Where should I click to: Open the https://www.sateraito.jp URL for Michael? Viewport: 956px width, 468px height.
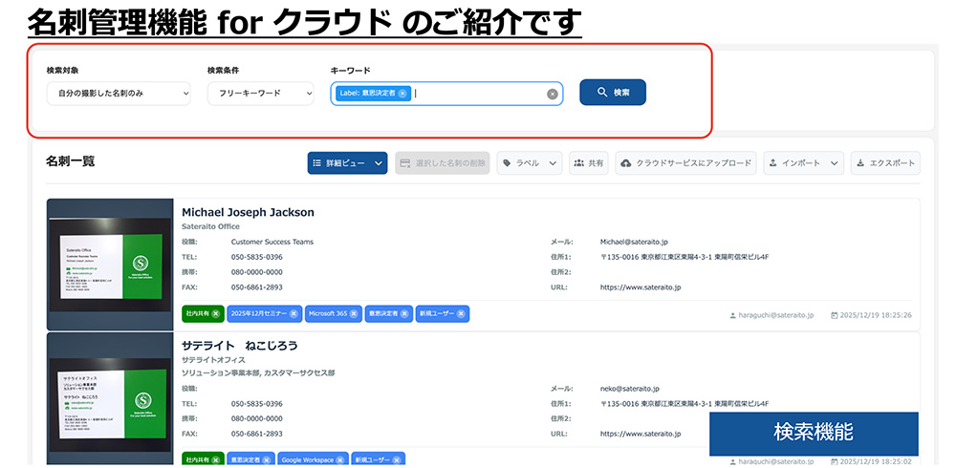pos(641,287)
